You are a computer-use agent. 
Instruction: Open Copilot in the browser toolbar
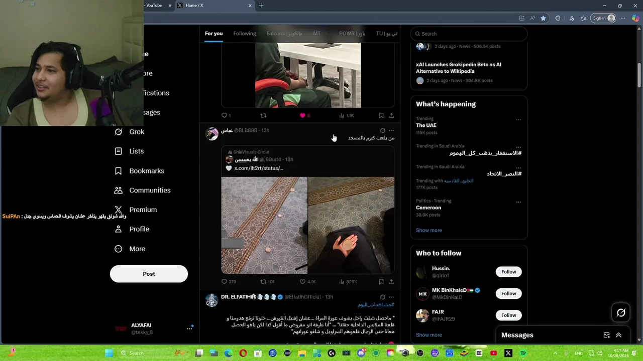pos(635,18)
